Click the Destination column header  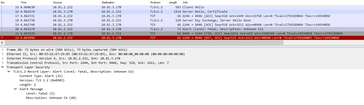pos(125,2)
